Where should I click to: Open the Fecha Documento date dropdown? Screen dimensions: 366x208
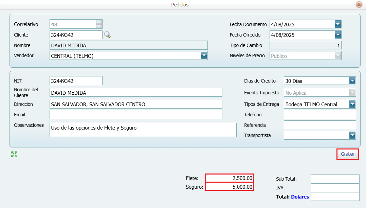tap(337, 24)
